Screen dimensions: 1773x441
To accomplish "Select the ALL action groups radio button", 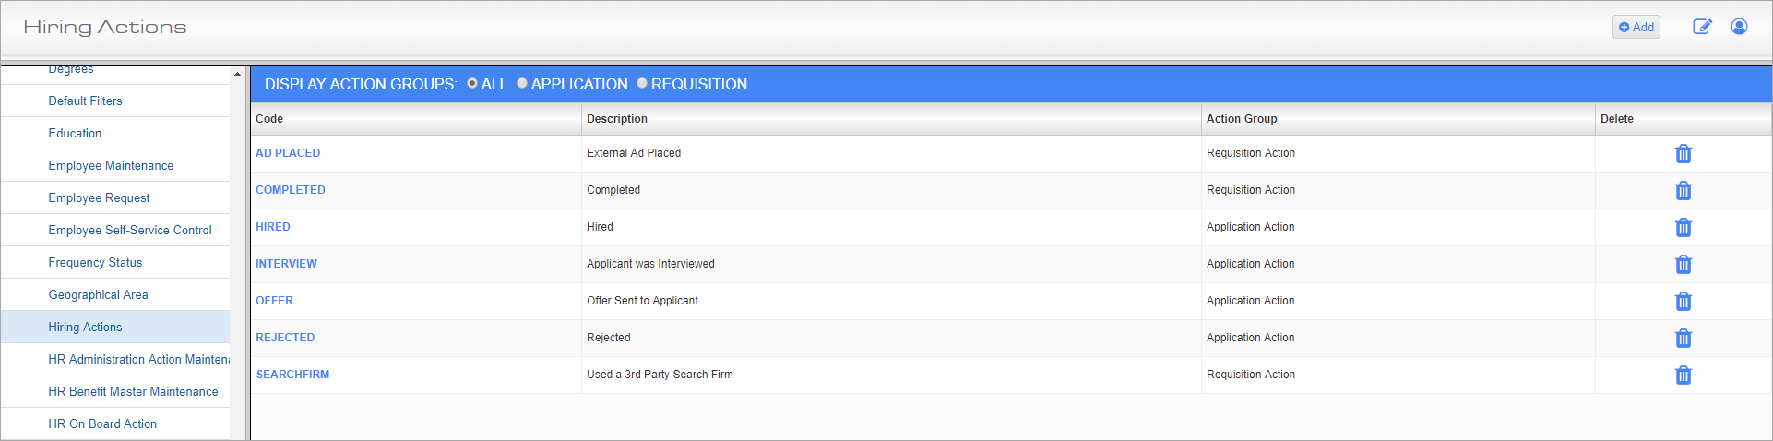I will pos(472,84).
